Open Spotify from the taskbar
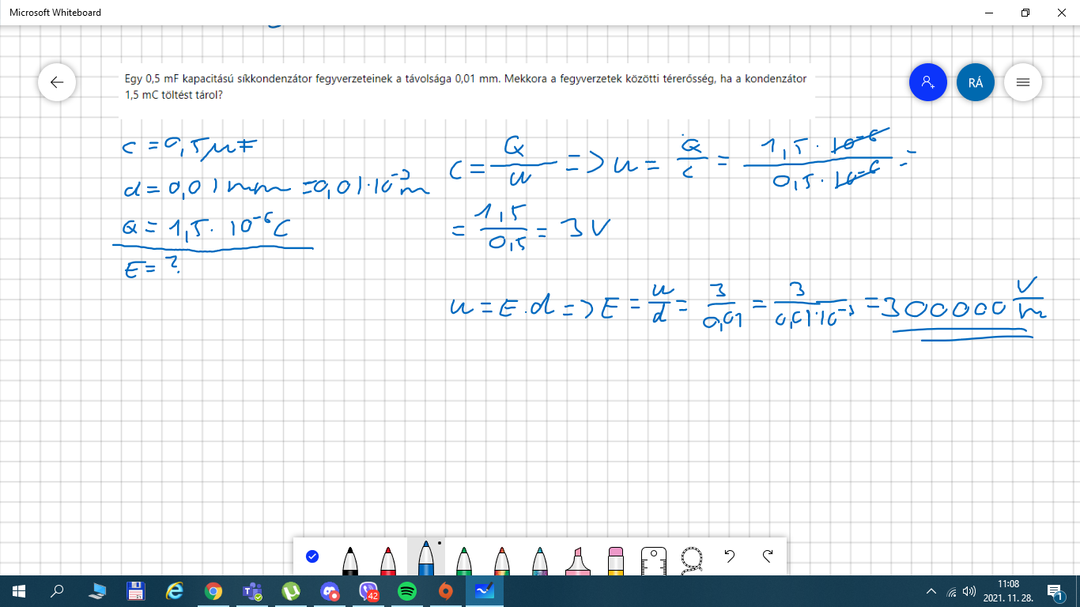 (407, 591)
